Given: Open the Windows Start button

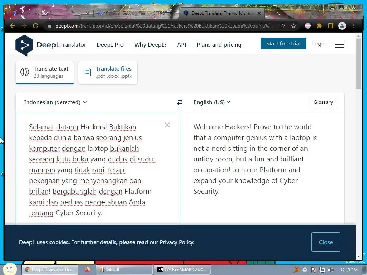Looking at the screenshot, I should 10,269.
